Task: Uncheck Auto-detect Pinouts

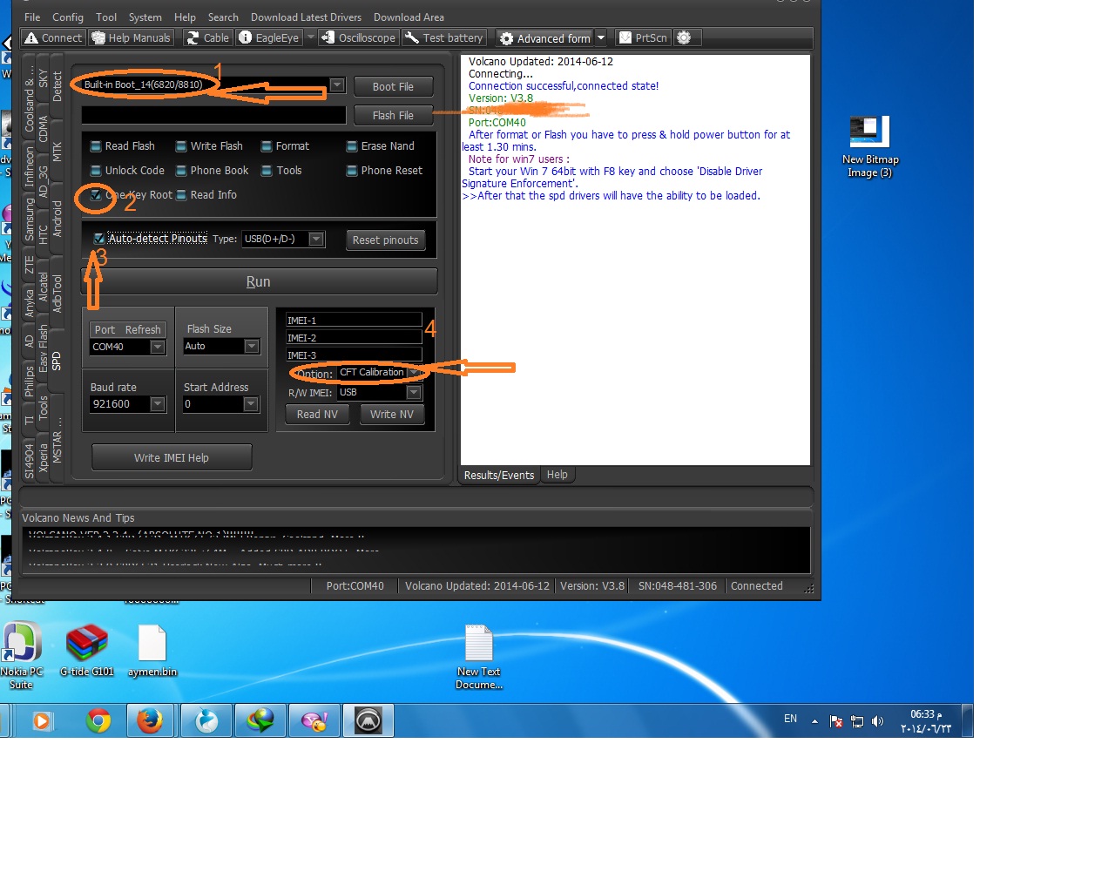Action: pyautogui.click(x=99, y=239)
